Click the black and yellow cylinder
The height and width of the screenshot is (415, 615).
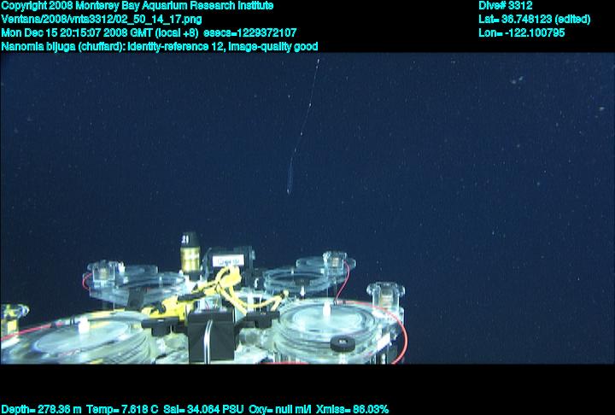point(190,252)
